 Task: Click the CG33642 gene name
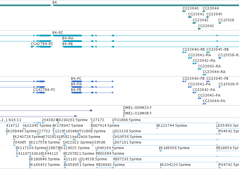[x=201, y=20]
